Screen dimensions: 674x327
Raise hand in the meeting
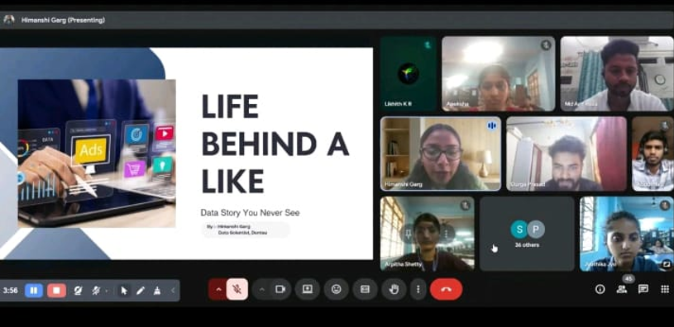[x=394, y=289]
